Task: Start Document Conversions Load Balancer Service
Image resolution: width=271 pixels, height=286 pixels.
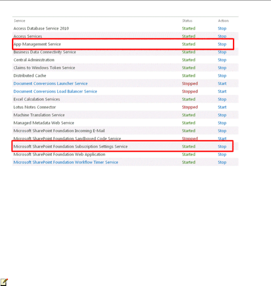Action: click(222, 91)
